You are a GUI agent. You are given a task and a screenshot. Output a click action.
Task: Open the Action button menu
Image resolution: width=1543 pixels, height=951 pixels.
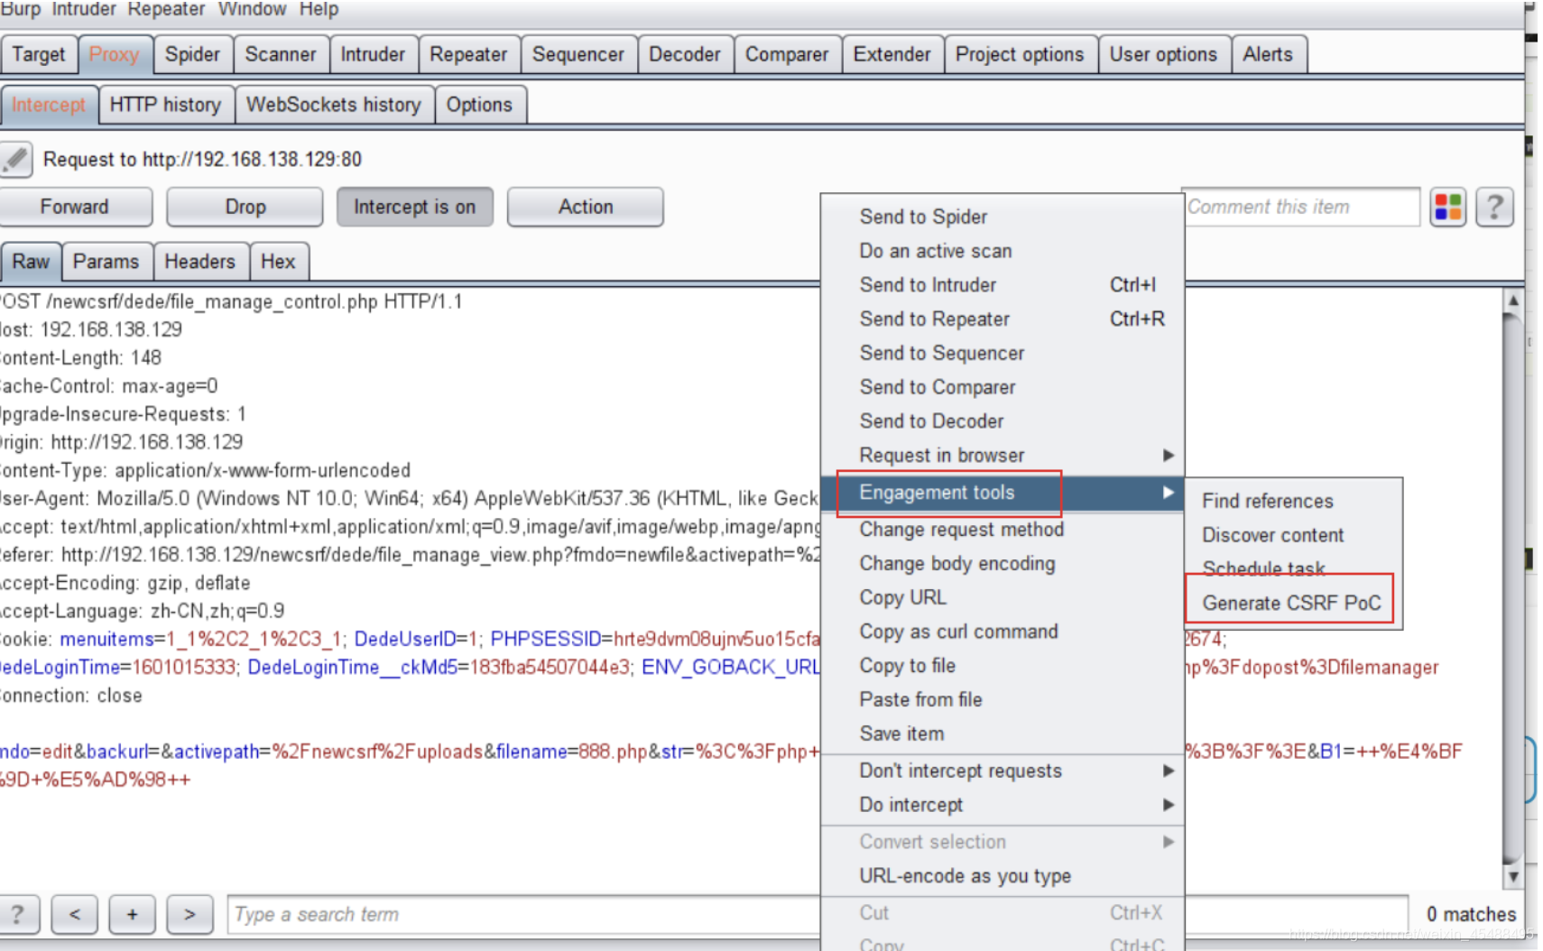coord(586,207)
